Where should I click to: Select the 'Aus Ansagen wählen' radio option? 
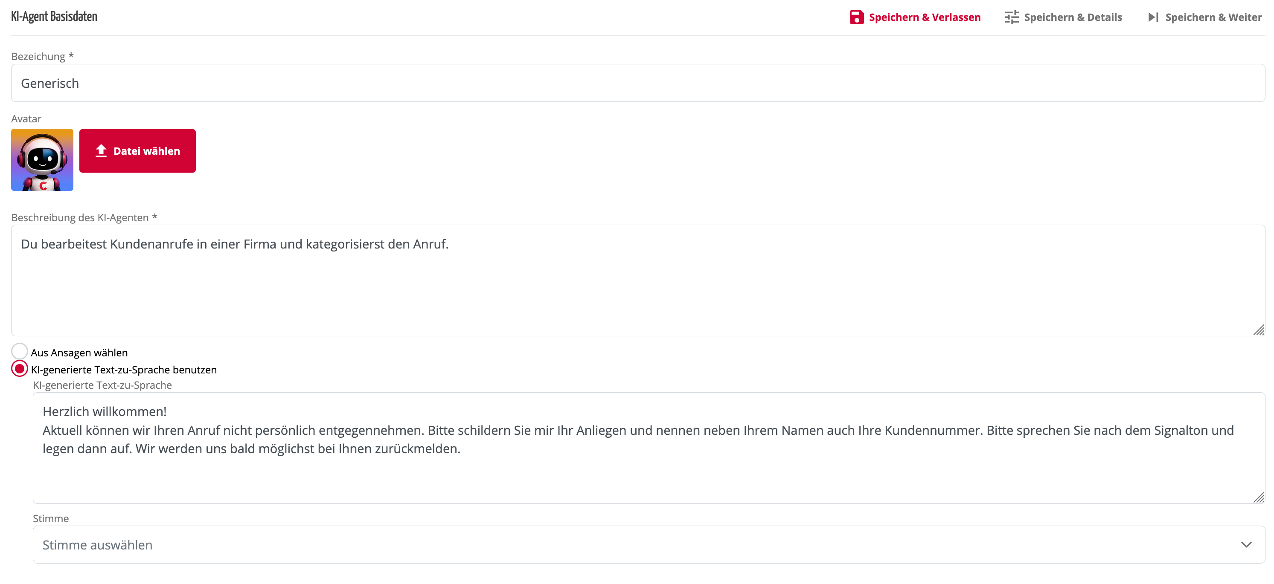click(19, 352)
